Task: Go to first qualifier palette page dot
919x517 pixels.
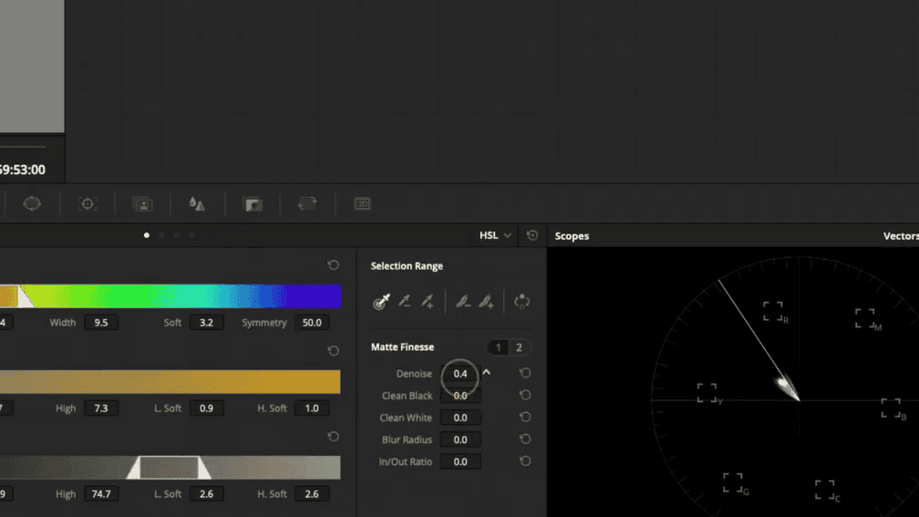Action: point(147,235)
